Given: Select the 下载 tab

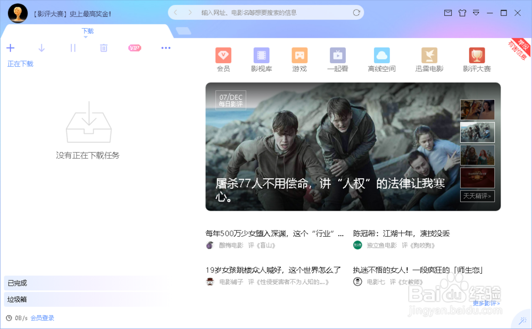Looking at the screenshot, I should pos(88,31).
